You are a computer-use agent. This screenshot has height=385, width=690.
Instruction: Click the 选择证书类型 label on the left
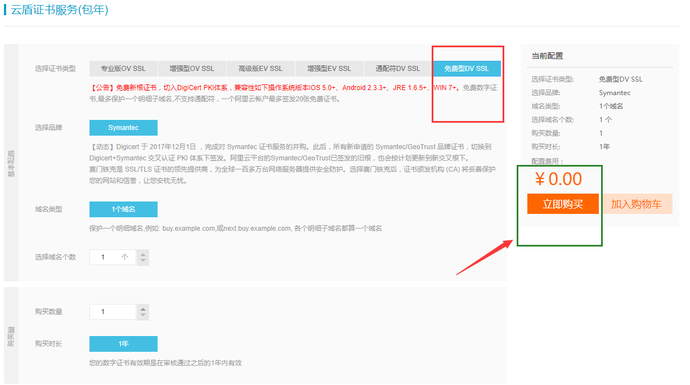coord(55,69)
